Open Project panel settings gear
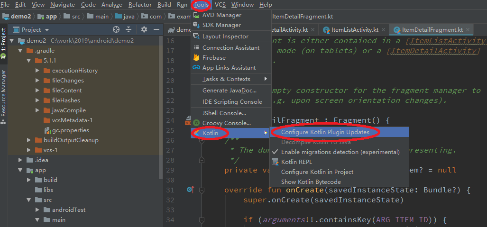487x227 pixels. pyautogui.click(x=144, y=29)
